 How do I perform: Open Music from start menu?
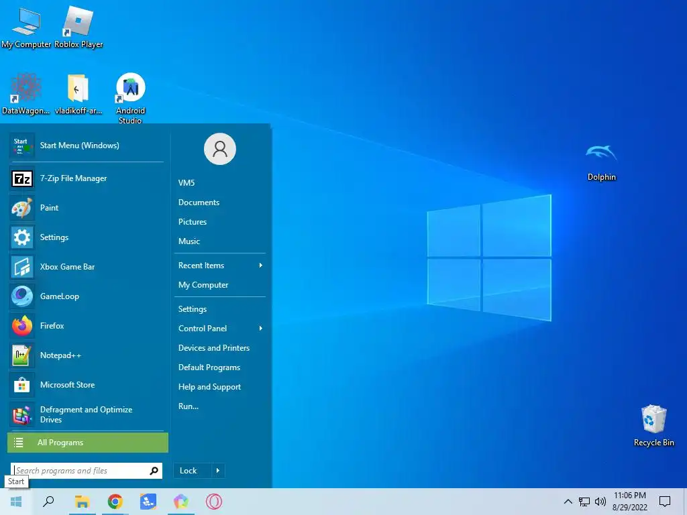pyautogui.click(x=189, y=241)
